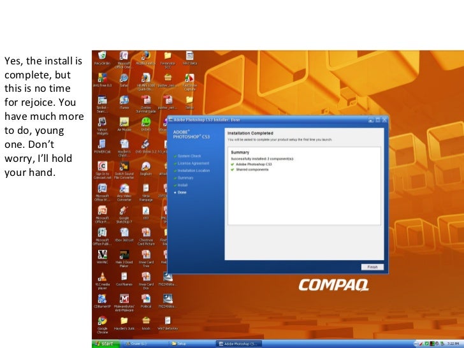This screenshot has height=348, width=464.
Task: Select the Hayden's Junk folder
Action: (x=124, y=323)
